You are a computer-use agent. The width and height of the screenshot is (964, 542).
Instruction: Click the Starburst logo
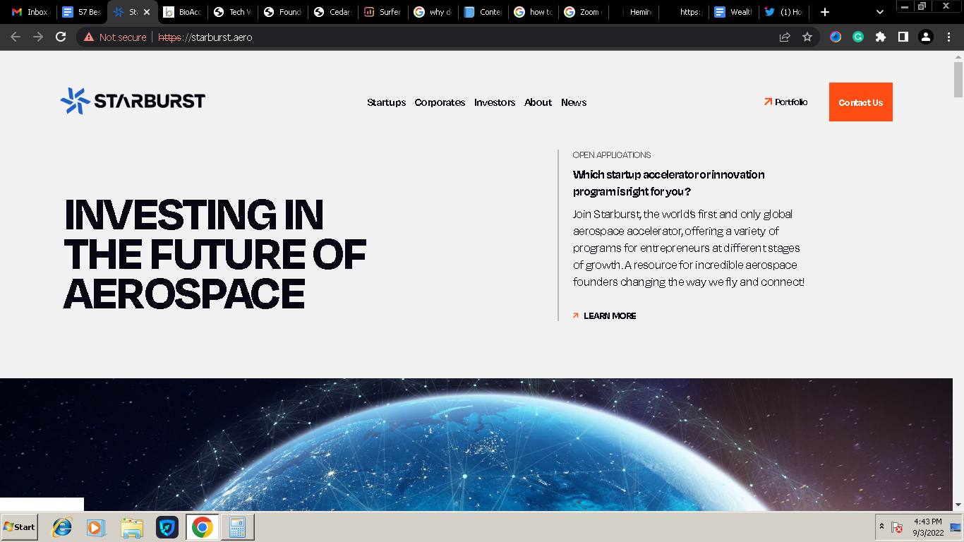pos(133,102)
